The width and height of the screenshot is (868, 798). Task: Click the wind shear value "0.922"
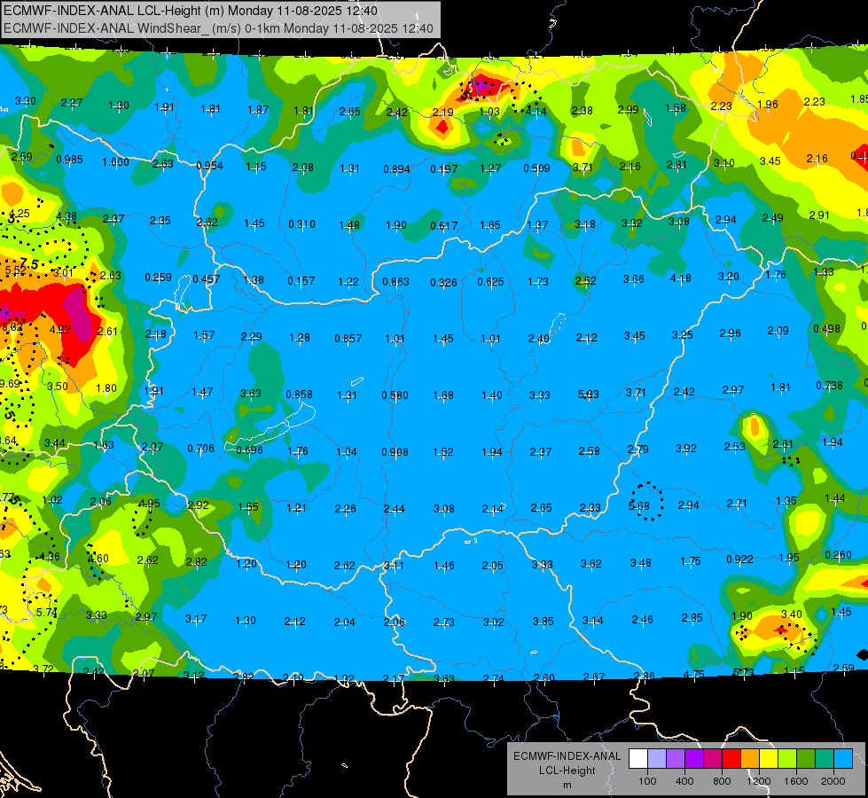coord(740,559)
